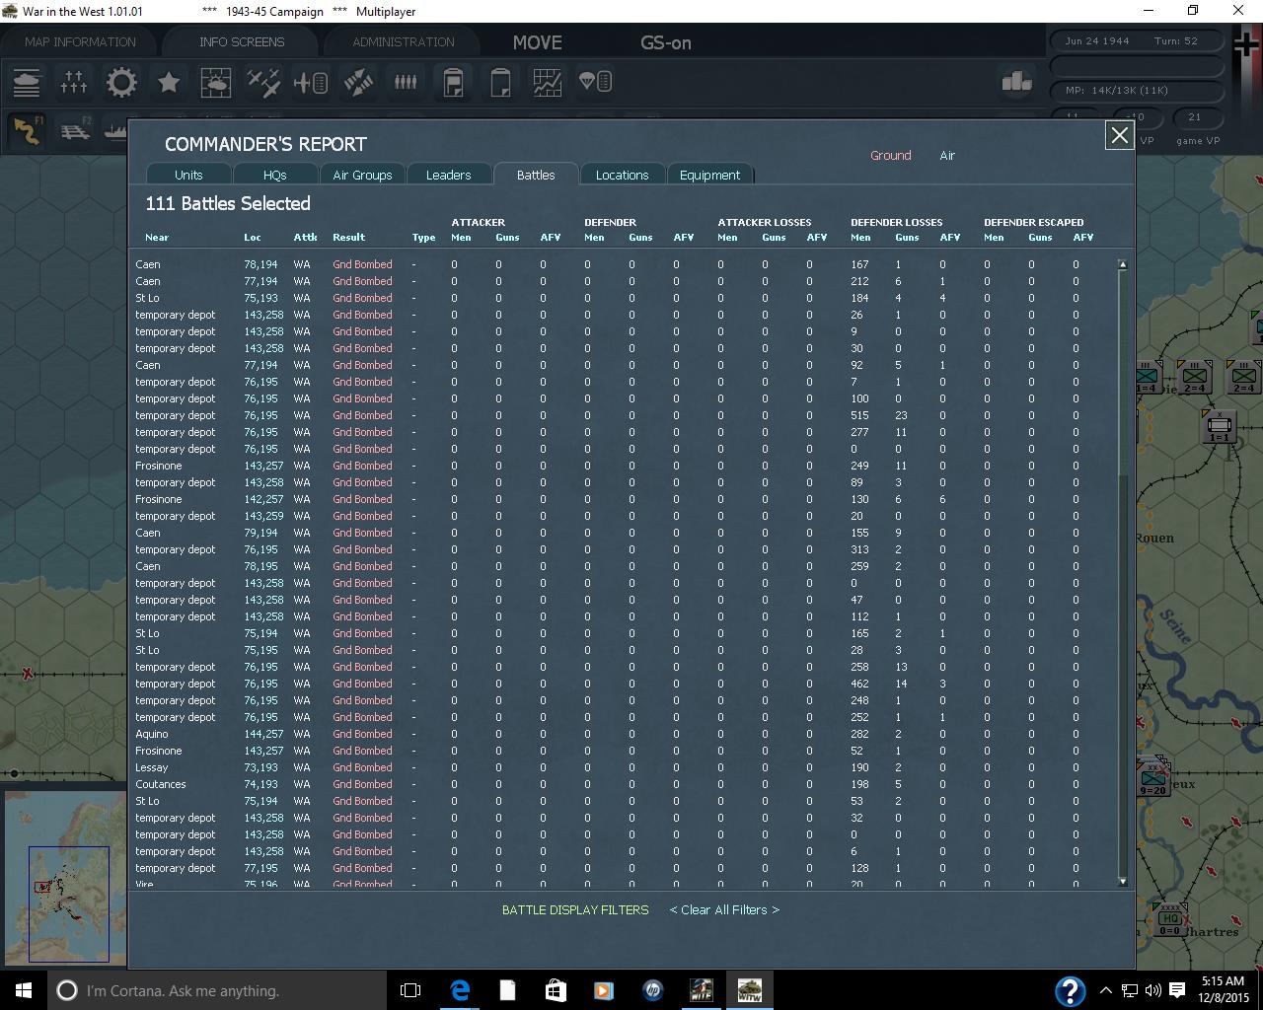Open the aircraft with document icon
The width and height of the screenshot is (1263, 1010).
click(x=311, y=82)
